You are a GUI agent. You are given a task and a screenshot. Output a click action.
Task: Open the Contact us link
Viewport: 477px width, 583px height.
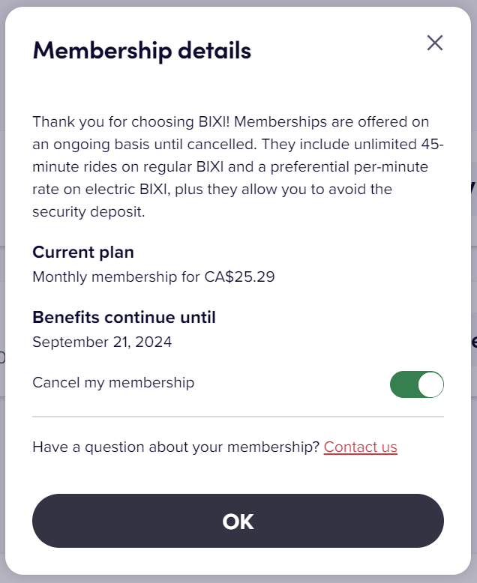[x=360, y=447]
